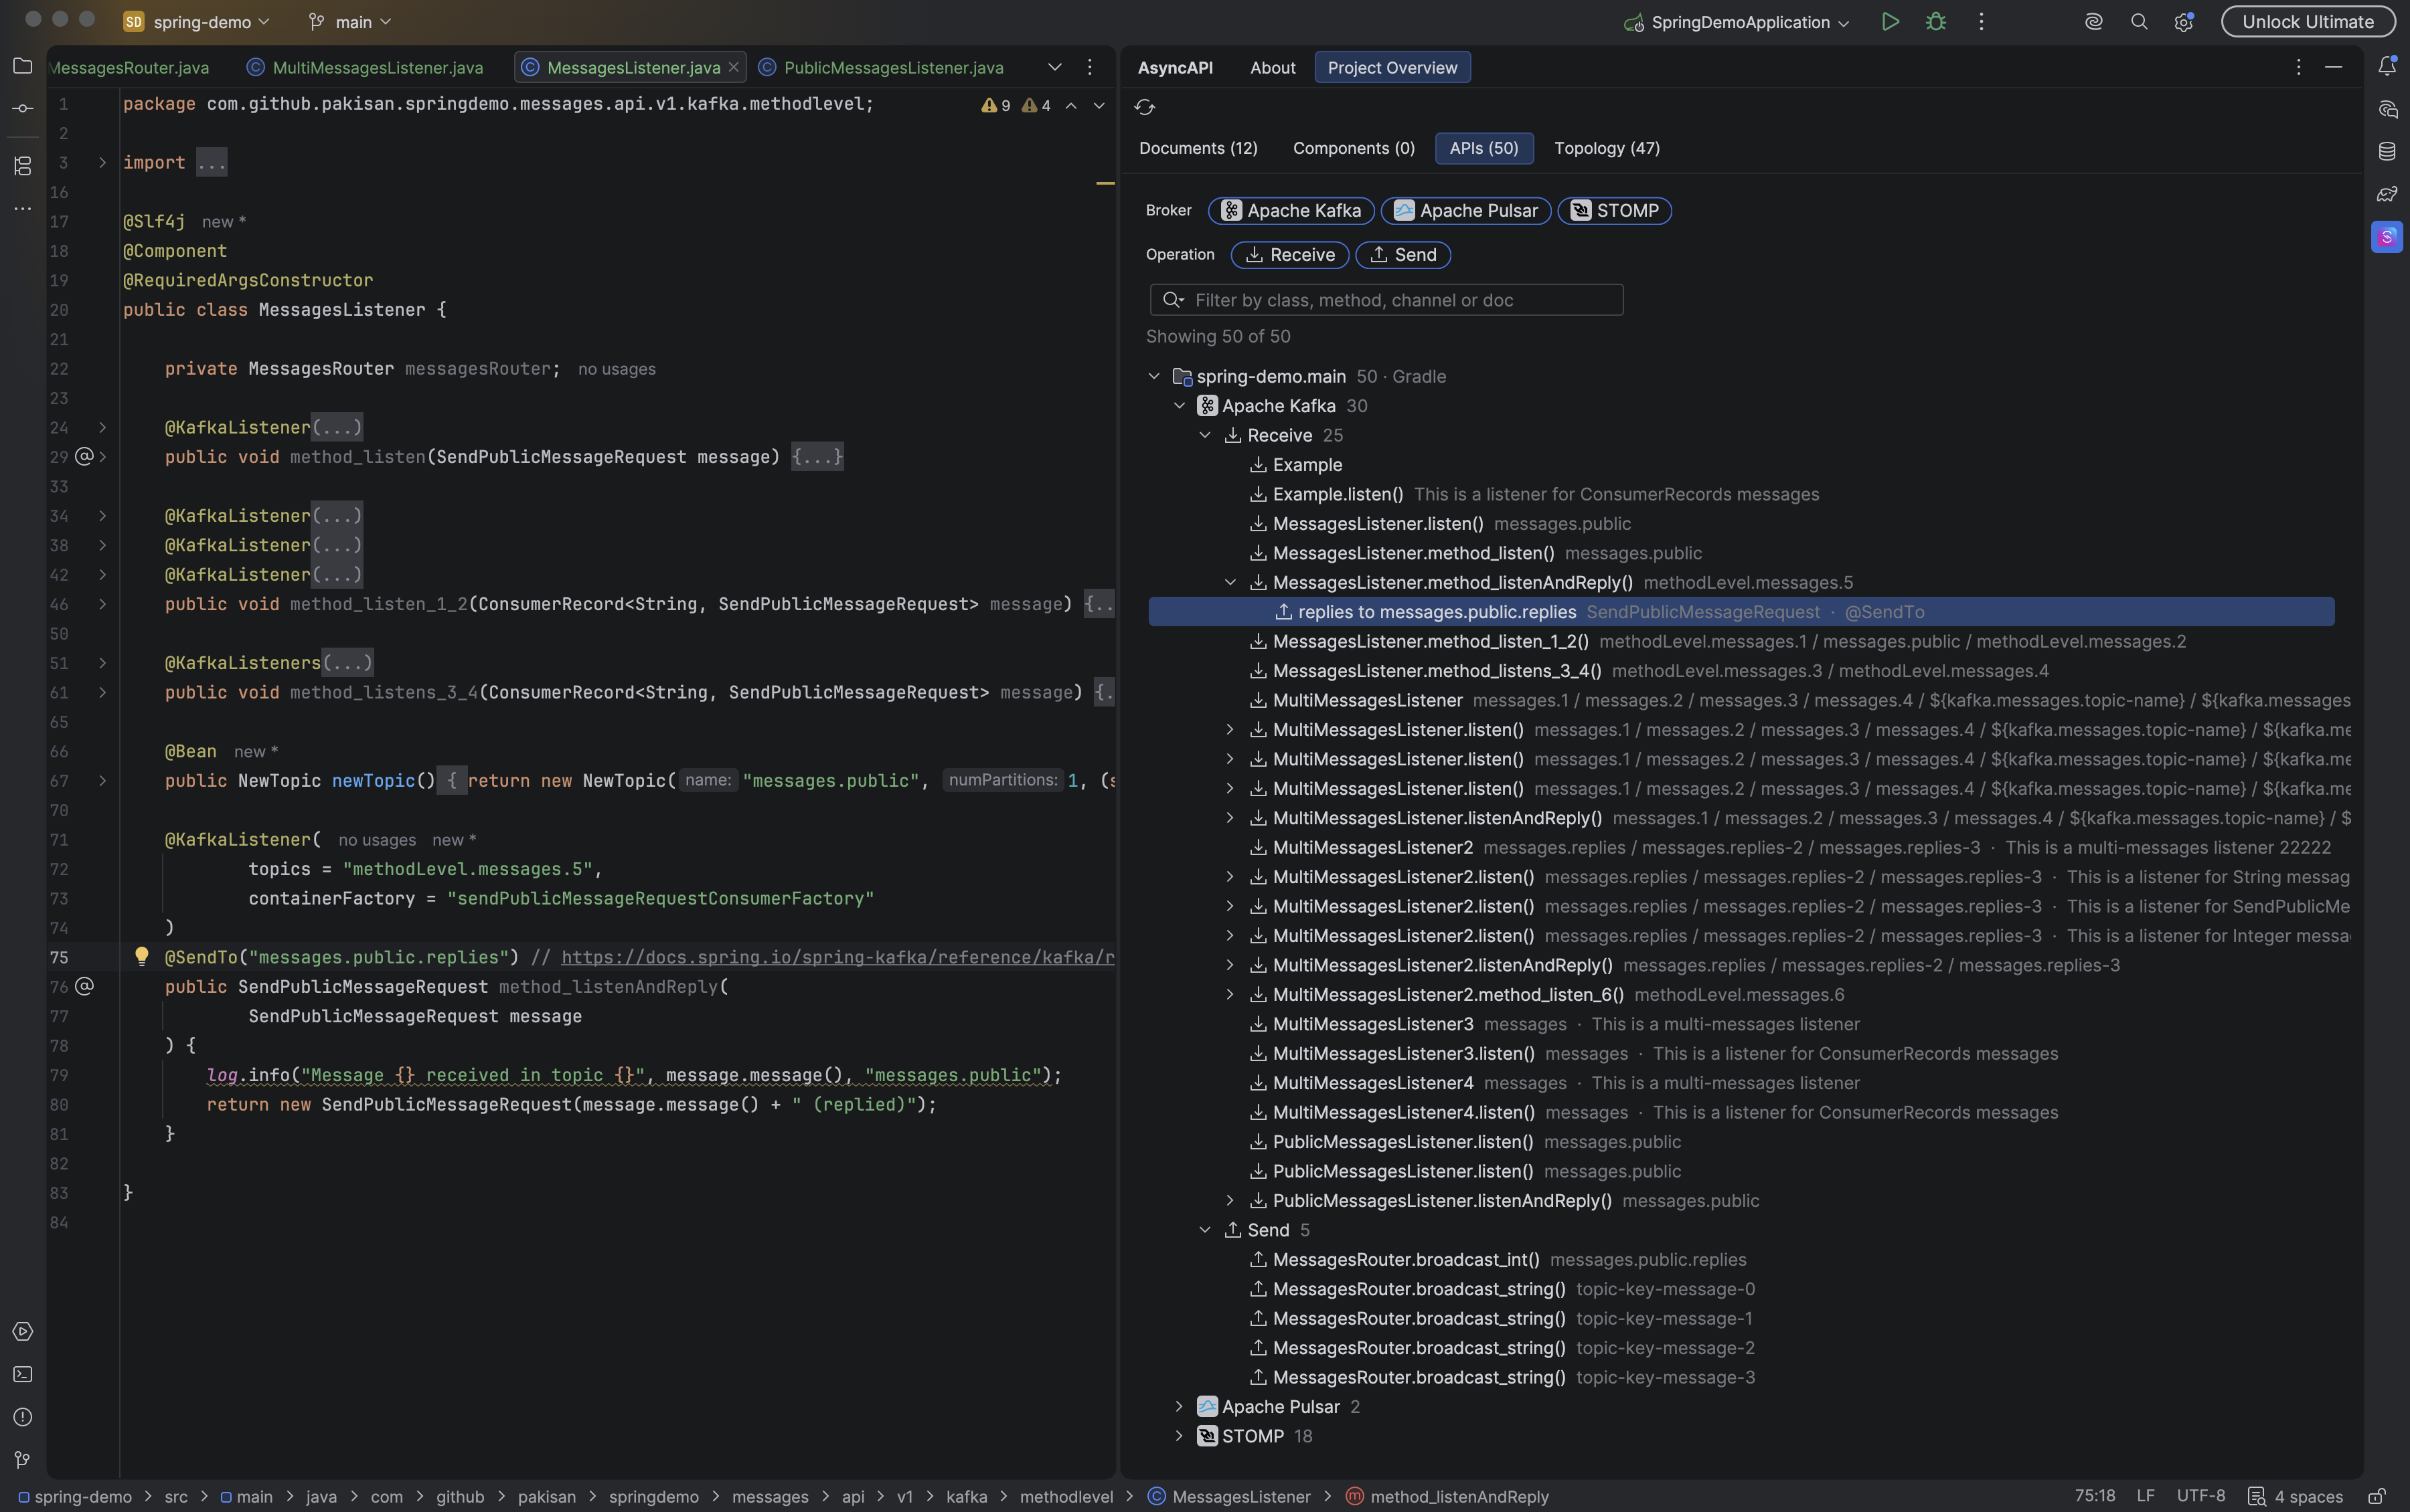
Task: Switch to MessagesRouter.java editor tab
Action: click(130, 67)
